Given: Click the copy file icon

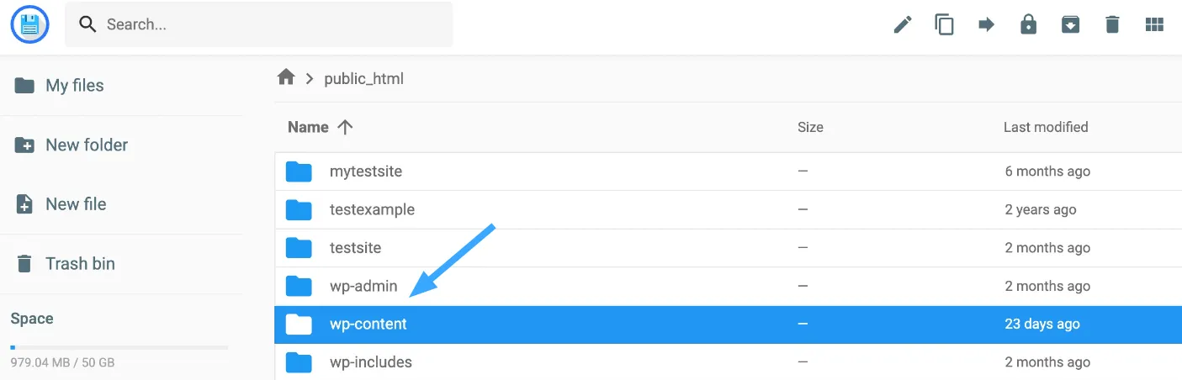Looking at the screenshot, I should [x=945, y=24].
